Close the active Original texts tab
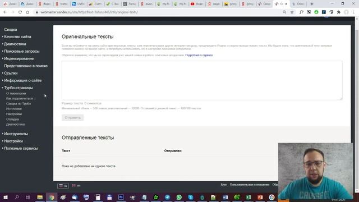359x202 pixels. (286, 4)
